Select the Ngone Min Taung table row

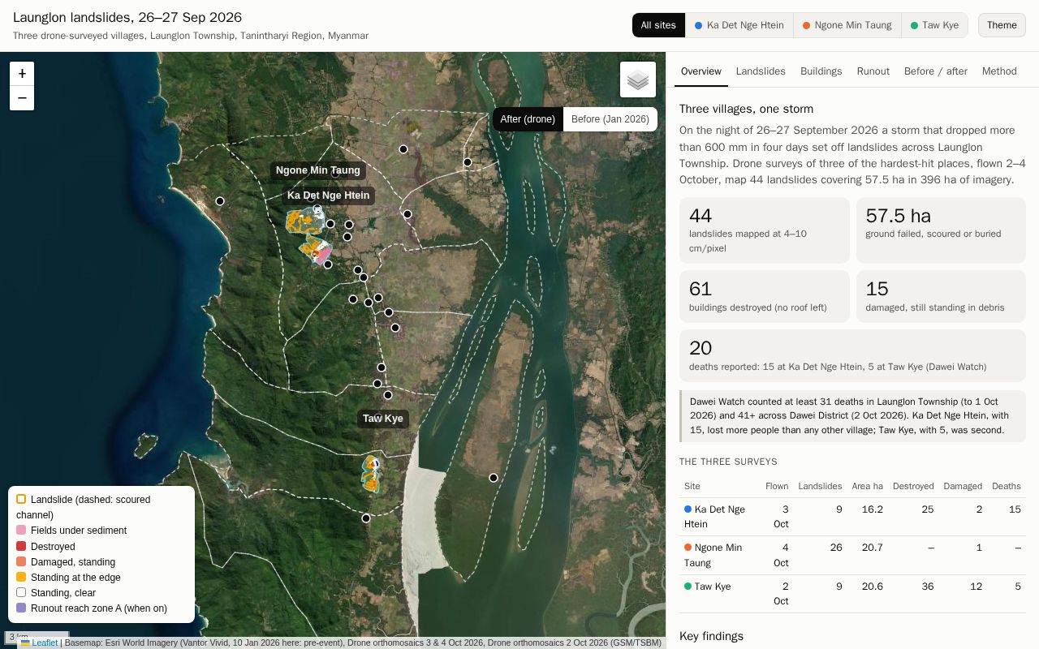(x=852, y=556)
